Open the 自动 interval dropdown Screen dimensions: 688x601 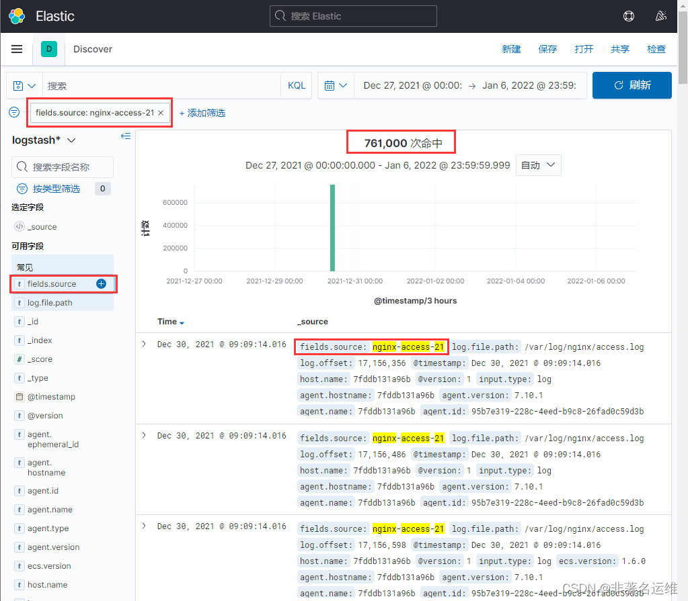coord(539,165)
